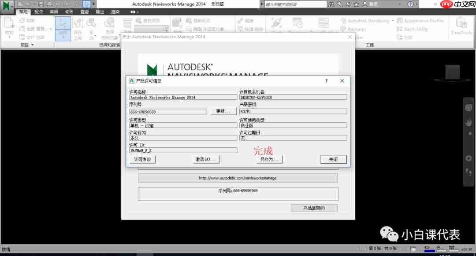Open the DataTools icon

tap(461, 26)
